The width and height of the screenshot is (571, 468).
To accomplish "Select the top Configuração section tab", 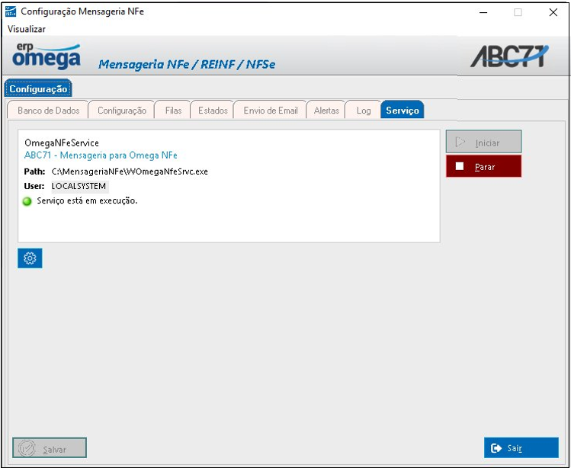I will (x=38, y=89).
